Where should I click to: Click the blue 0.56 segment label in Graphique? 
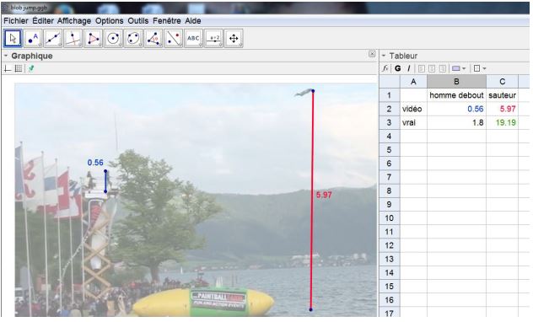95,163
